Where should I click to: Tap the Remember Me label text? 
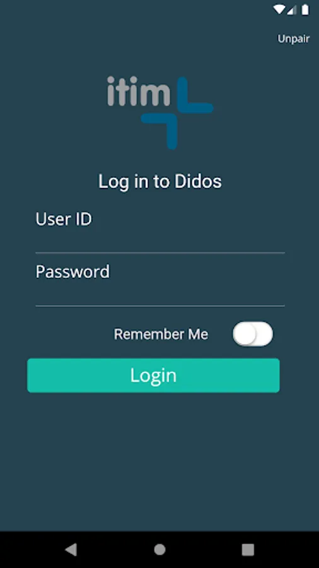coord(161,334)
